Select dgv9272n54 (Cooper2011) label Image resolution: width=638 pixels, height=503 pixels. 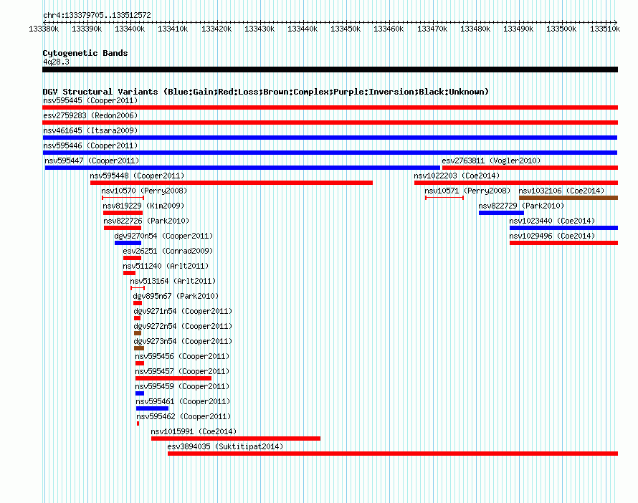tap(183, 326)
